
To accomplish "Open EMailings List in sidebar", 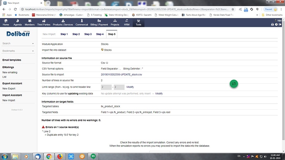I will 5,77.
